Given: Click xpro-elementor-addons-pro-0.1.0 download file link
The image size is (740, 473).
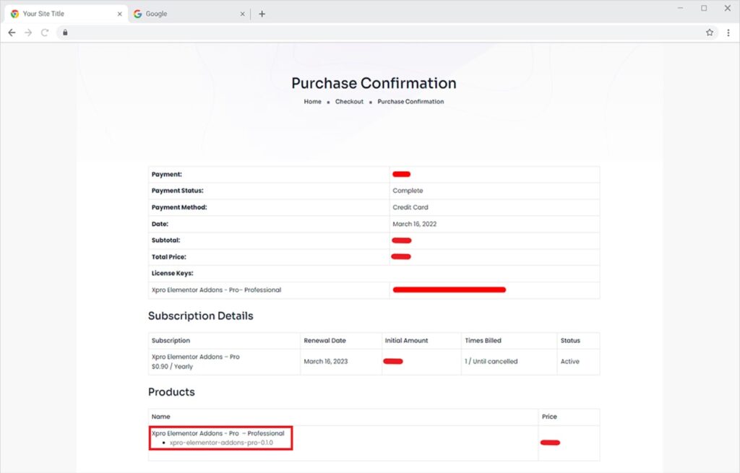Looking at the screenshot, I should coord(221,443).
